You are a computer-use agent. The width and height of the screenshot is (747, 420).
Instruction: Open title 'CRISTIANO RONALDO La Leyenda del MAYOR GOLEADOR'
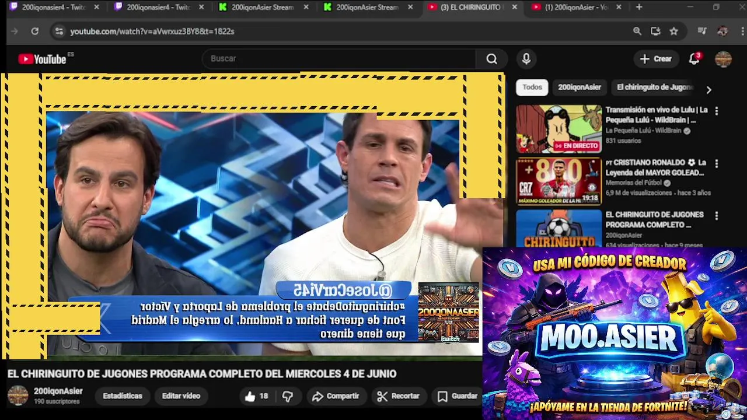coord(655,167)
